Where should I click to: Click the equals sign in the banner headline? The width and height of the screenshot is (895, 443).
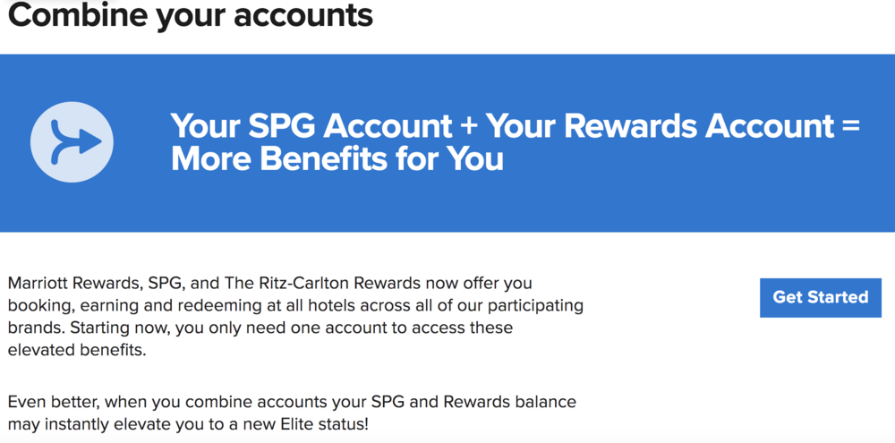click(850, 126)
